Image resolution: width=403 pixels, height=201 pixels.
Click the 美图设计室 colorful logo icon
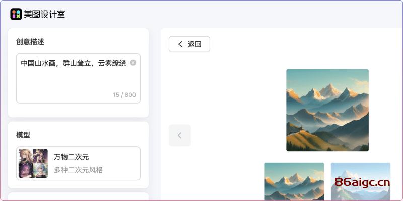pos(16,14)
